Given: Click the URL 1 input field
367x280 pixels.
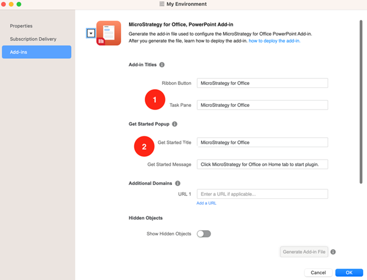Looking at the screenshot, I should [x=262, y=194].
